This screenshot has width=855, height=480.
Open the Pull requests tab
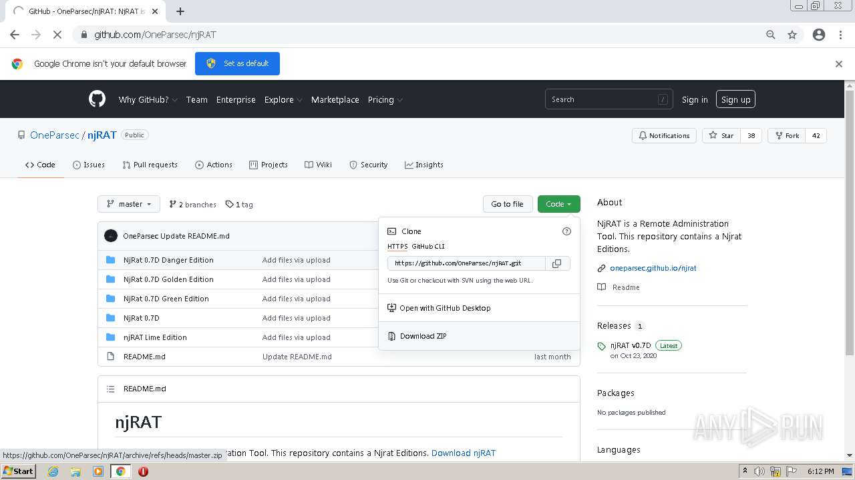point(150,165)
